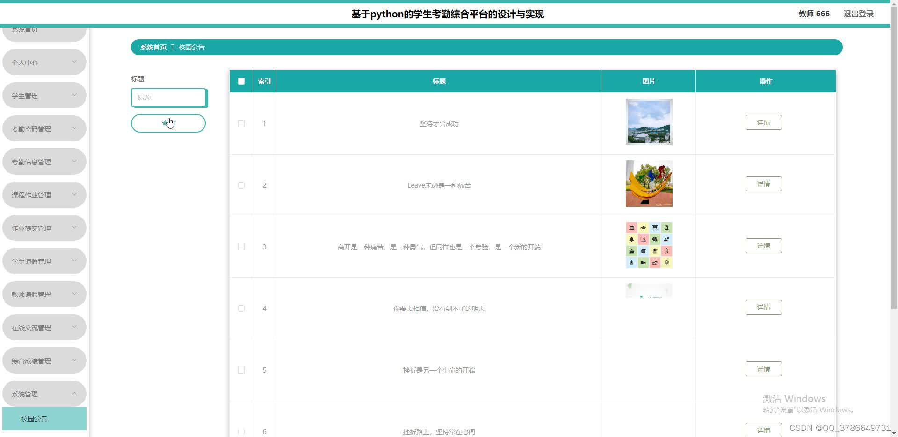Expand the 个人中心 menu chevron

tap(74, 62)
